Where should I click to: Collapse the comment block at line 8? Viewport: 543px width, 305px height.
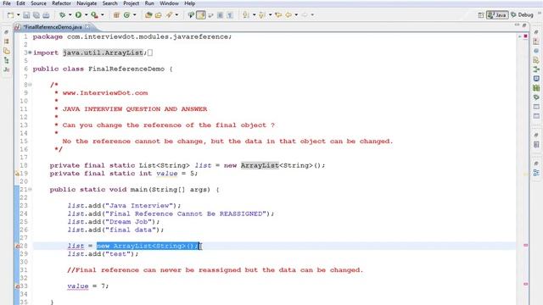31,85
